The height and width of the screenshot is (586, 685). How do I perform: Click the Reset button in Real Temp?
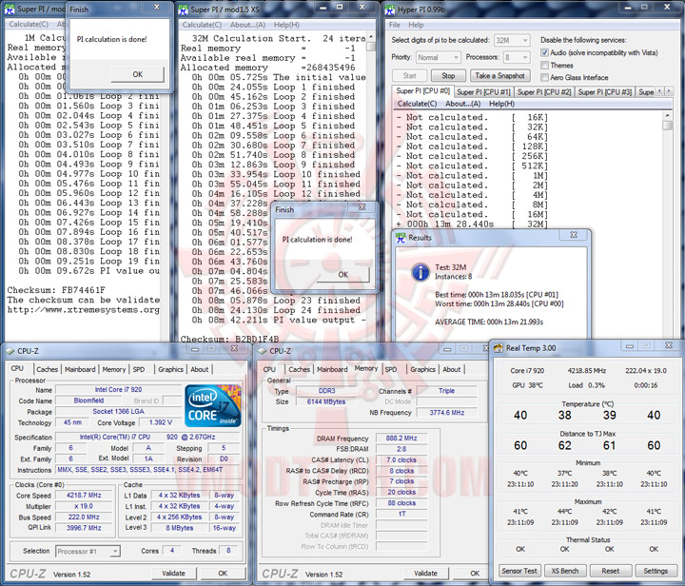click(x=610, y=571)
